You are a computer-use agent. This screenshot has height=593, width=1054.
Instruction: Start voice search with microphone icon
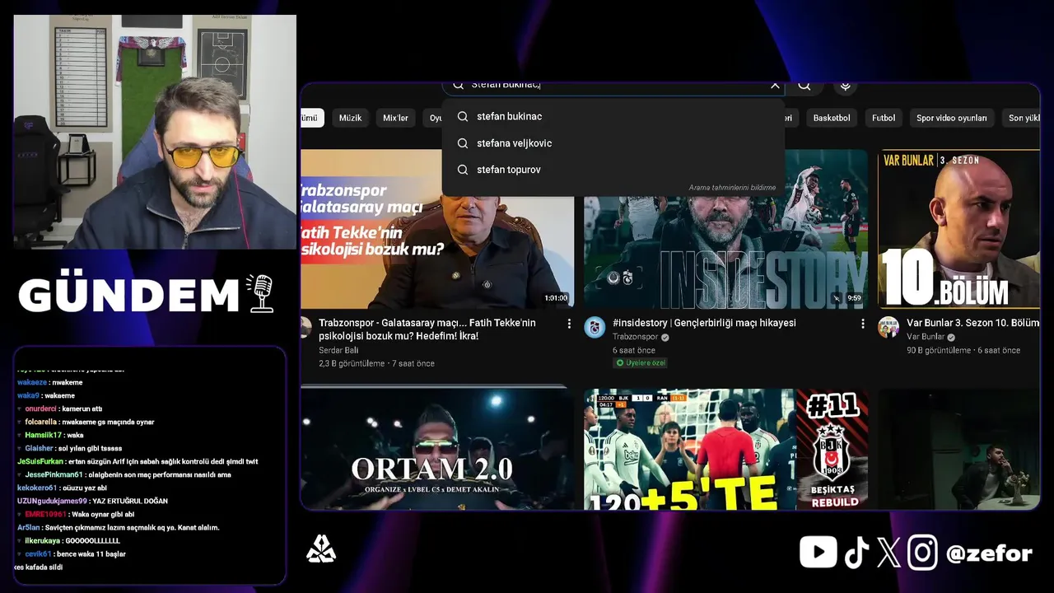845,86
